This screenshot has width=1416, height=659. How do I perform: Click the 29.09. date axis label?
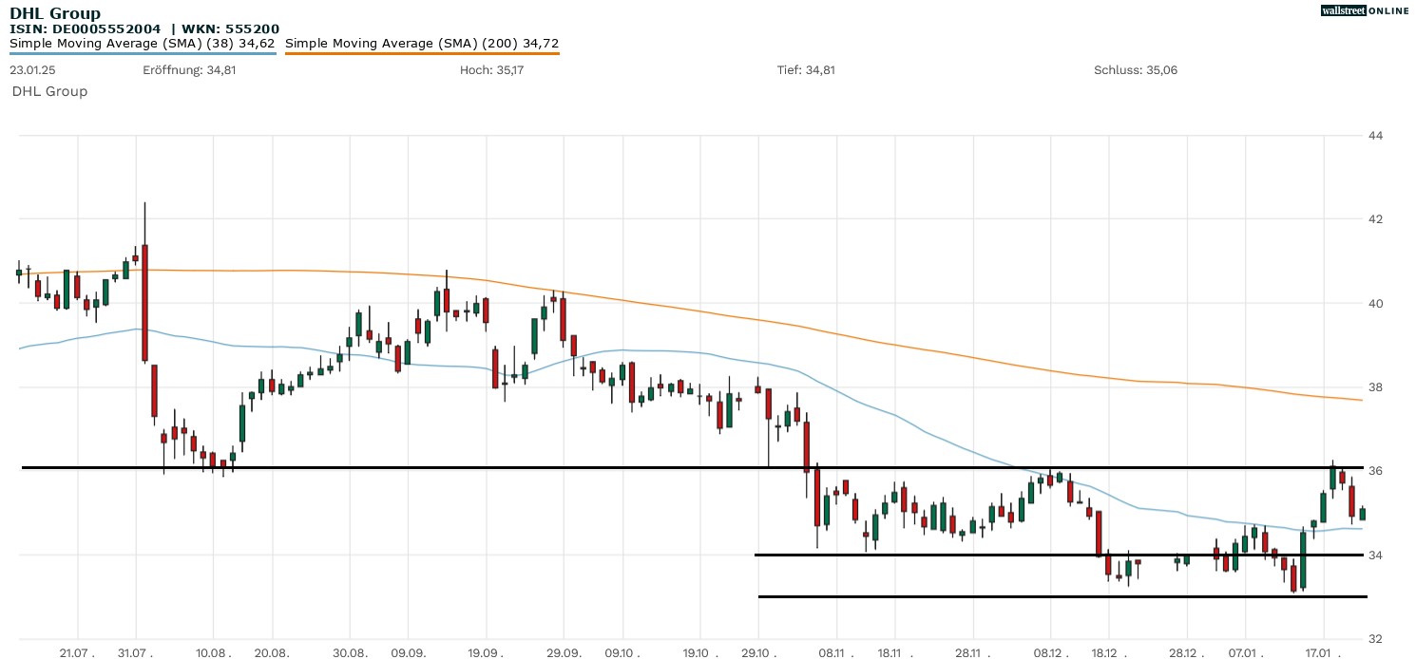click(564, 653)
